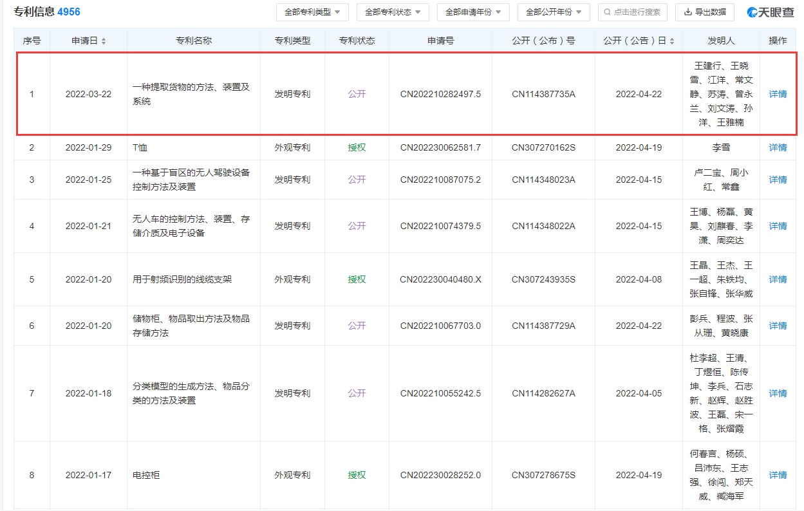Click the patent count 4956
This screenshot has width=804, height=511.
point(69,12)
